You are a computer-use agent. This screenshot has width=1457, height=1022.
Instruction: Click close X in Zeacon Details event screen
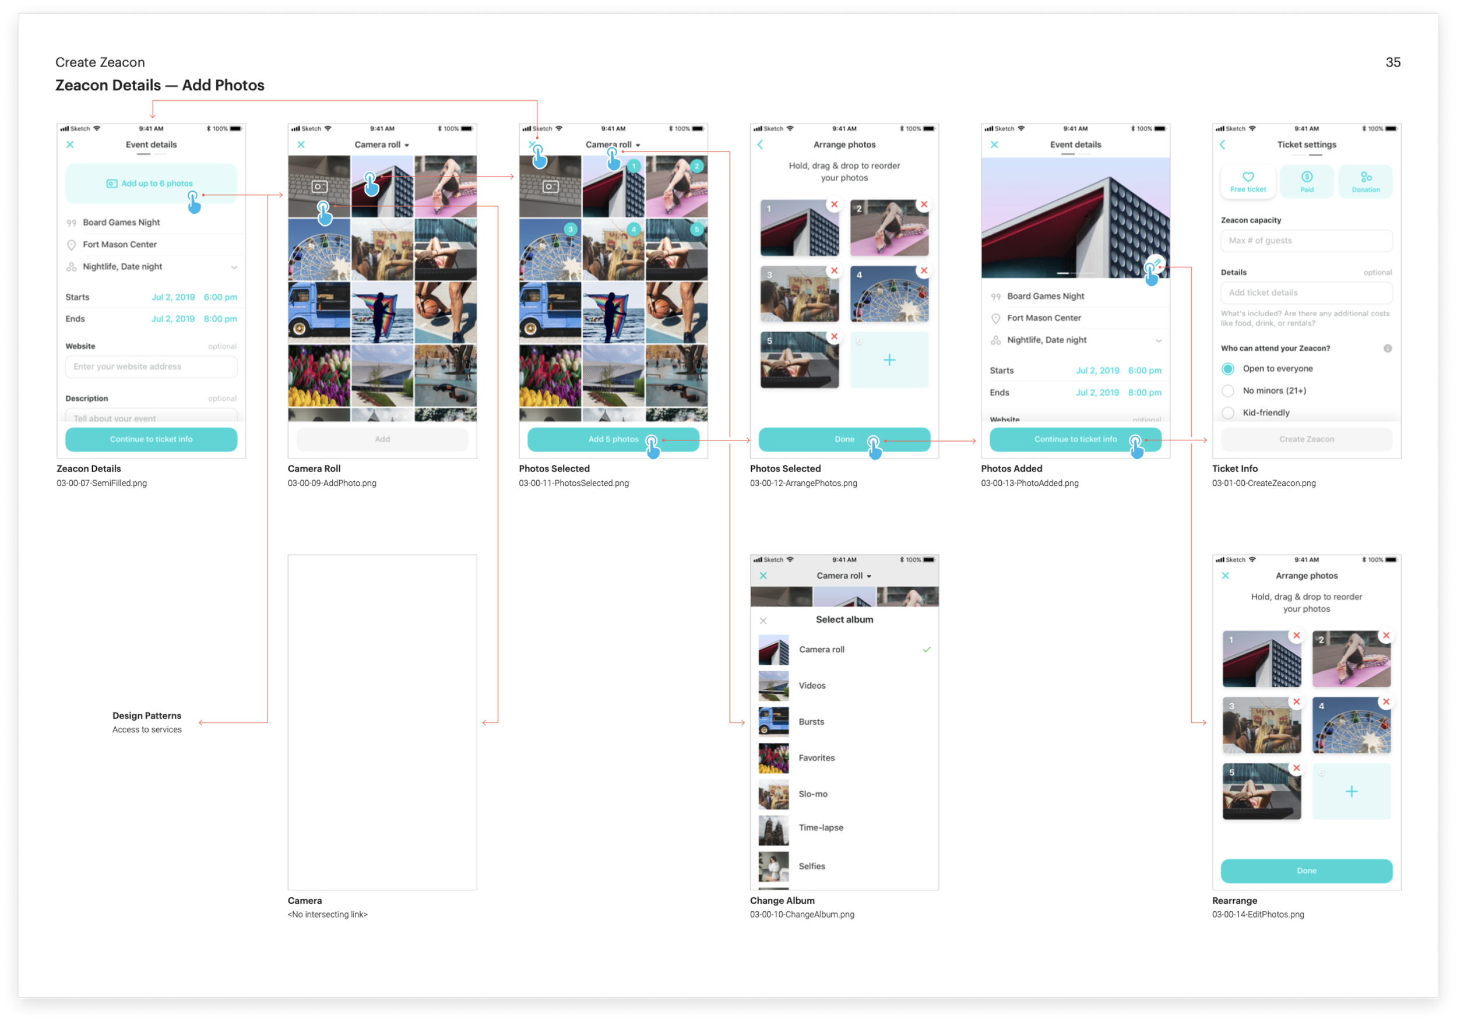[71, 145]
